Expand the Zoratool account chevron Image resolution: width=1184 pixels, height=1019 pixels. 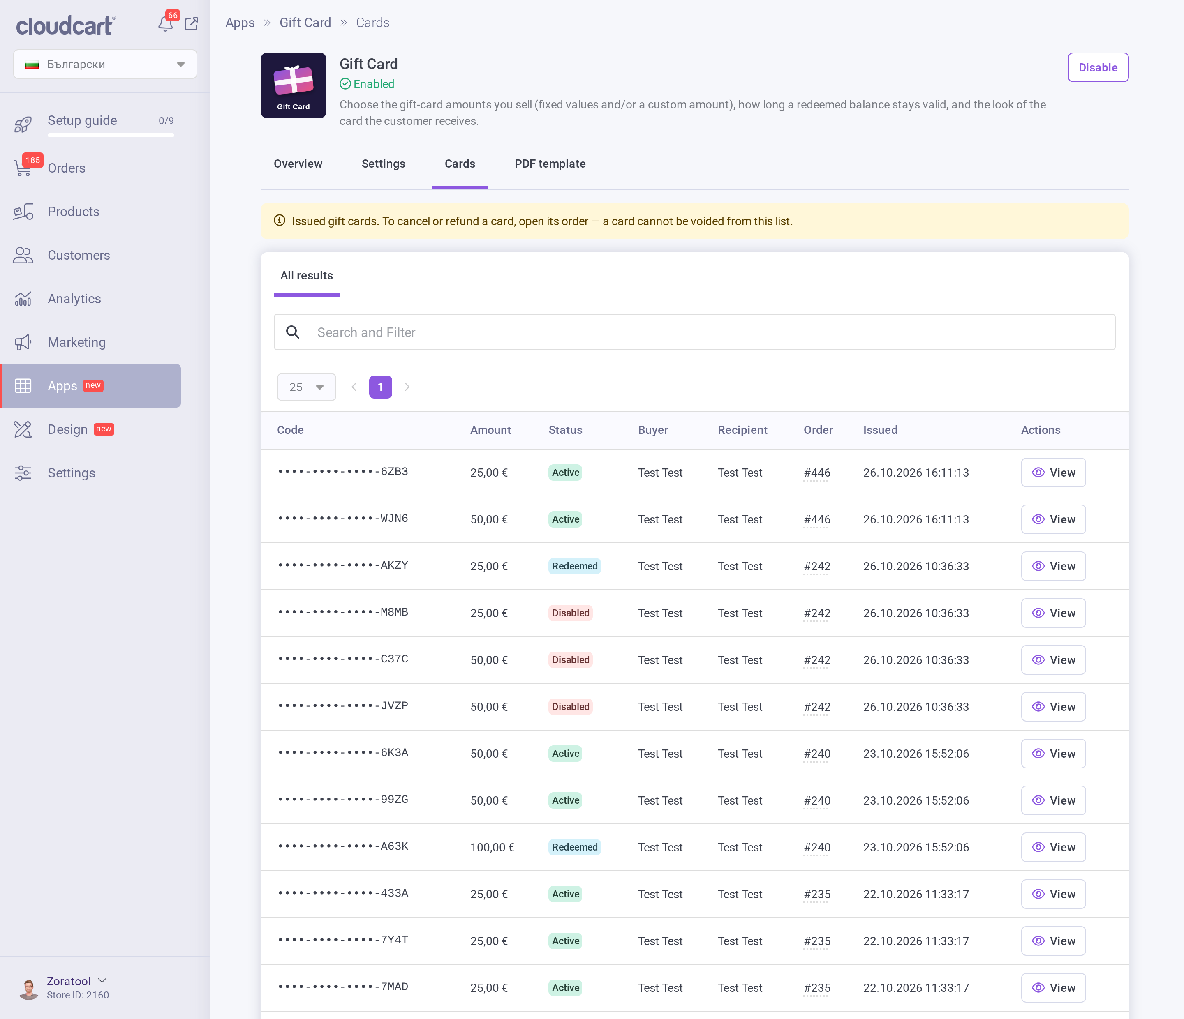[x=102, y=981]
